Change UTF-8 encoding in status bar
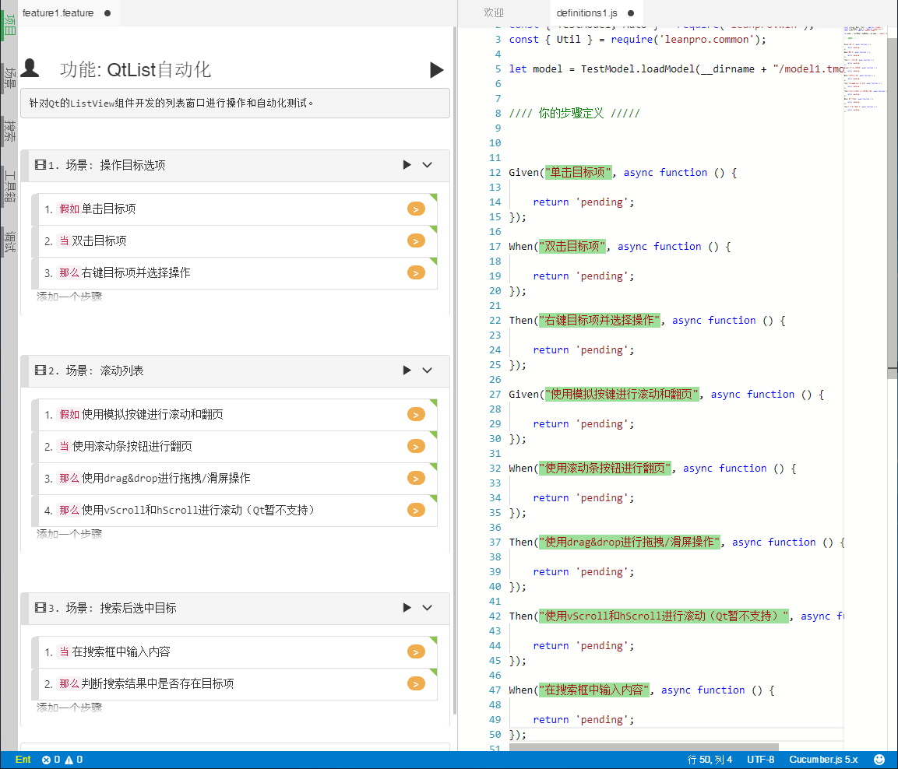This screenshot has height=769, width=898. (x=761, y=760)
